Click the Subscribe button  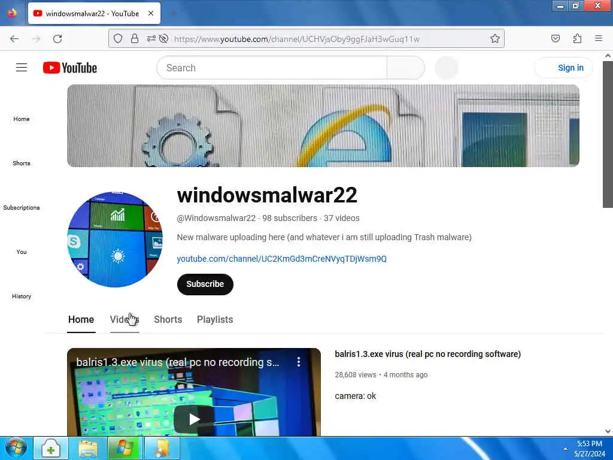click(205, 284)
